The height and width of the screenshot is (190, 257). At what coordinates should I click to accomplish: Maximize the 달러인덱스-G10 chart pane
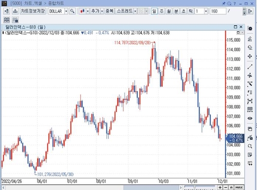pos(235,27)
